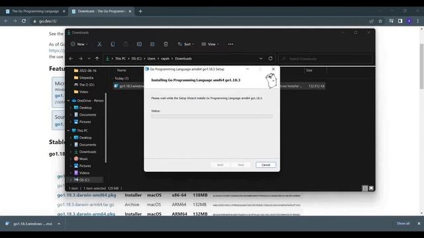424x238 pixels.
Task: Click the share page icon in Chrome
Action: point(371,21)
